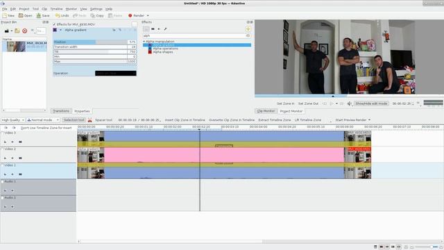Click the New project toolbar button
This screenshot has width=444, height=250.
(8, 15)
